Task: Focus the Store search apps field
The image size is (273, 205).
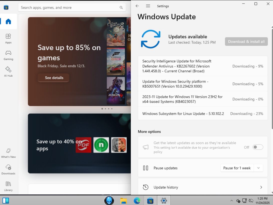Action: click(72, 8)
